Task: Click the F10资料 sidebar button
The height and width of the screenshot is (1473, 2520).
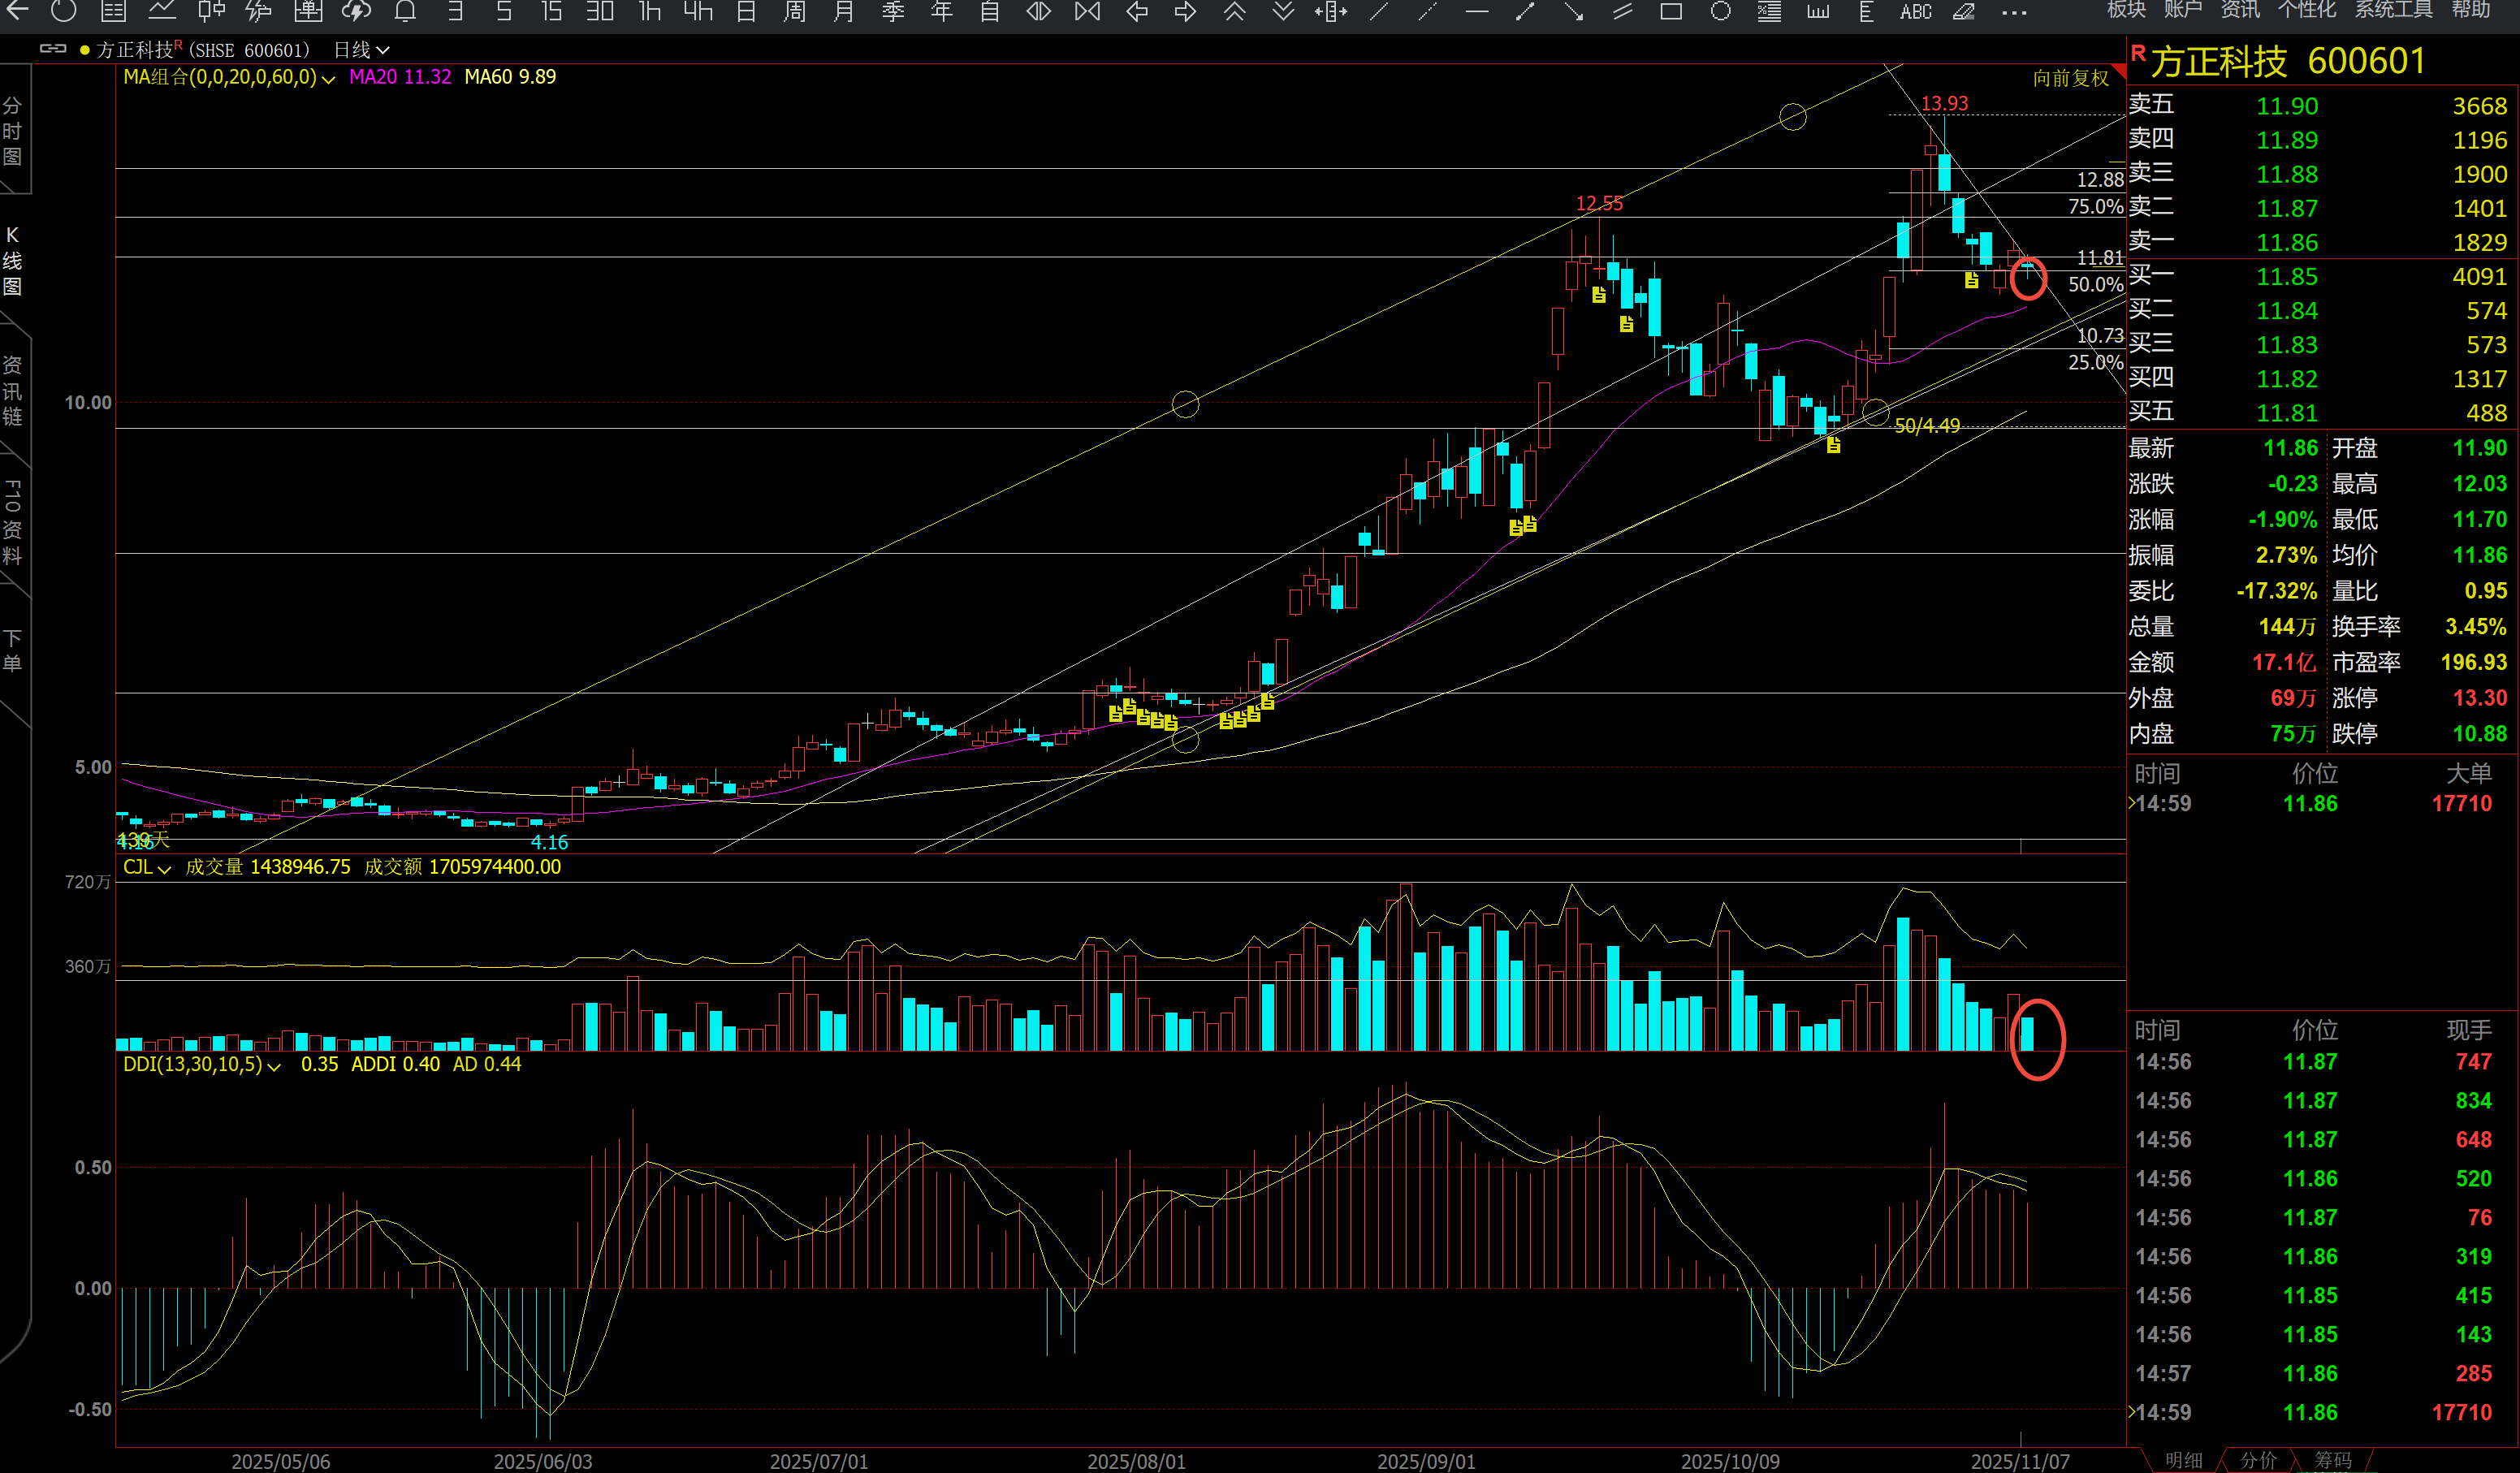Action: tap(13, 522)
